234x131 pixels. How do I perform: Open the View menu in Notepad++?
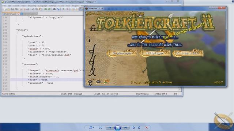tap(23, 6)
